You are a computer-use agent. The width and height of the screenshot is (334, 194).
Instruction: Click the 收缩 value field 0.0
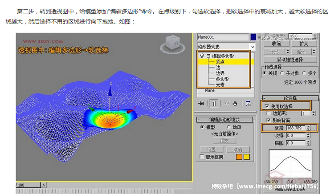point(296,136)
